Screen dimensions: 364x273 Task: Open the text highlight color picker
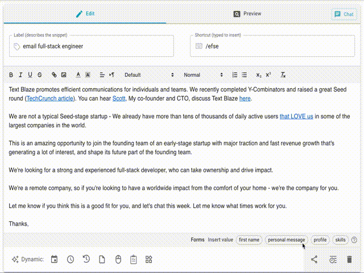88,75
